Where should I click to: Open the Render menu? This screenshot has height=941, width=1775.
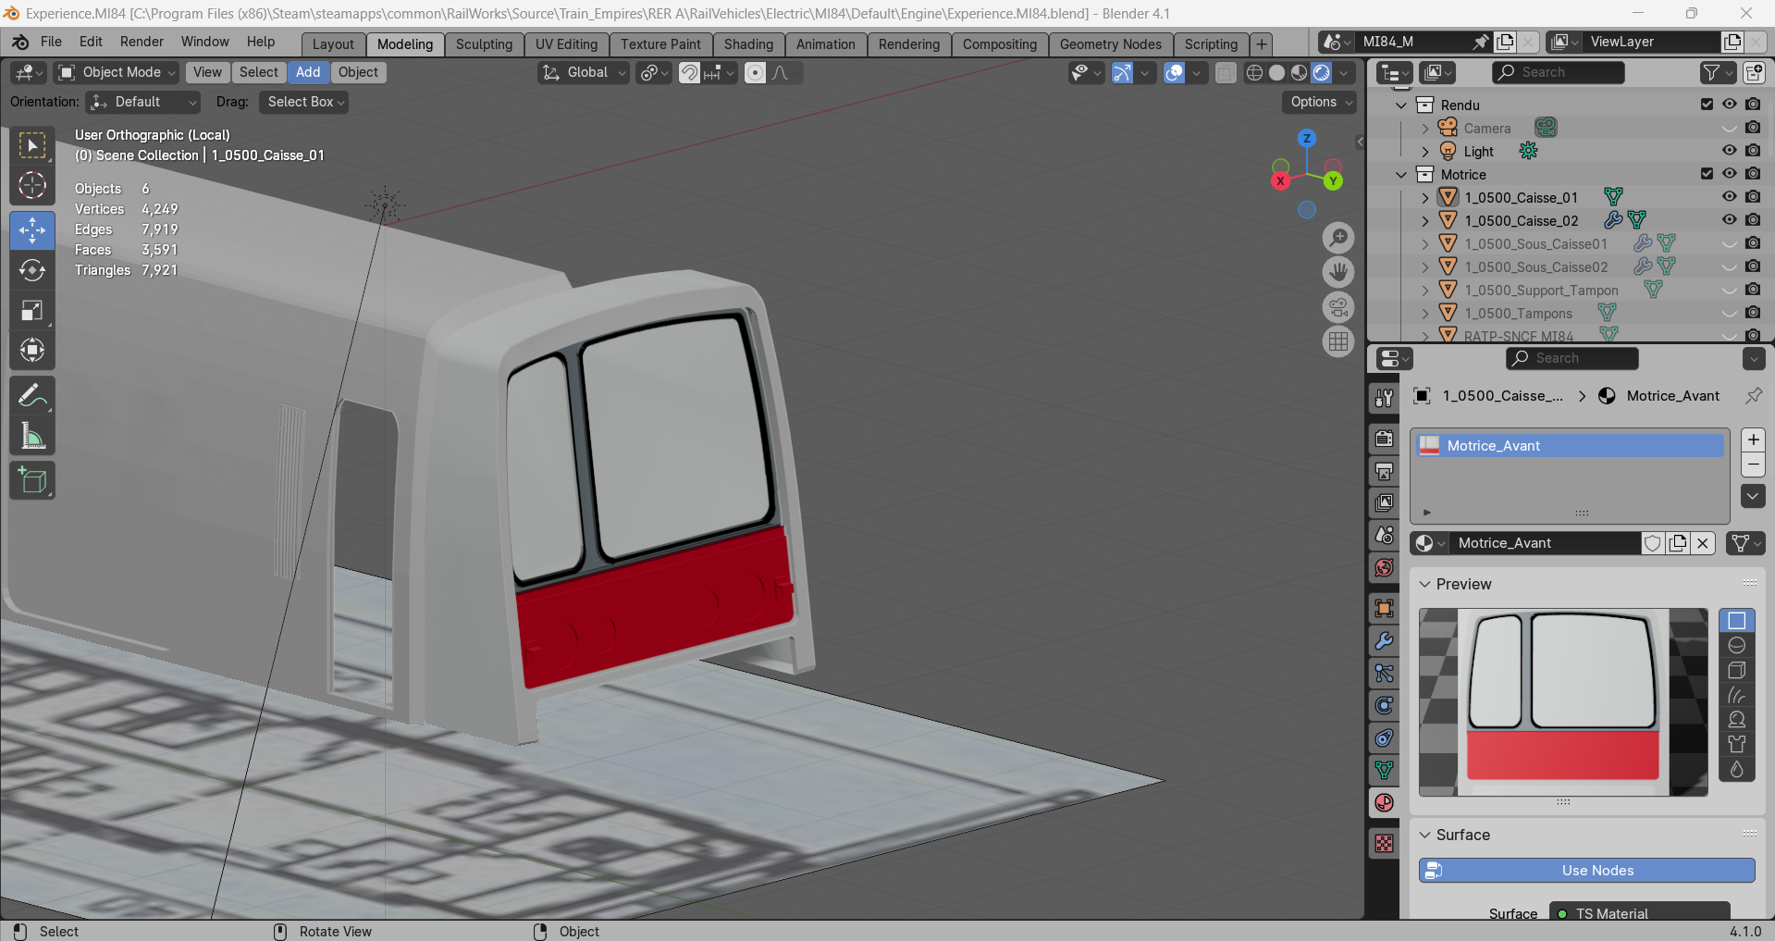pos(142,42)
